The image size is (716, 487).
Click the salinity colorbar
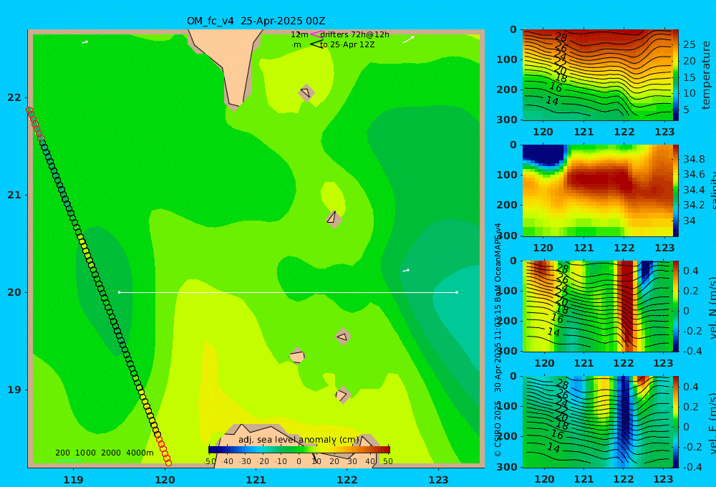(x=675, y=191)
